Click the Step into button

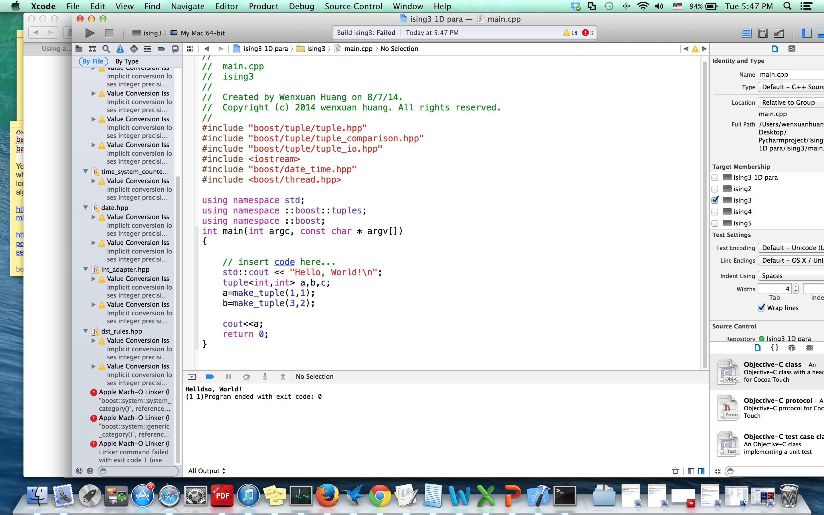pyautogui.click(x=265, y=376)
